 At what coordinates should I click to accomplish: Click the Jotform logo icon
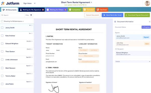point(3,3)
